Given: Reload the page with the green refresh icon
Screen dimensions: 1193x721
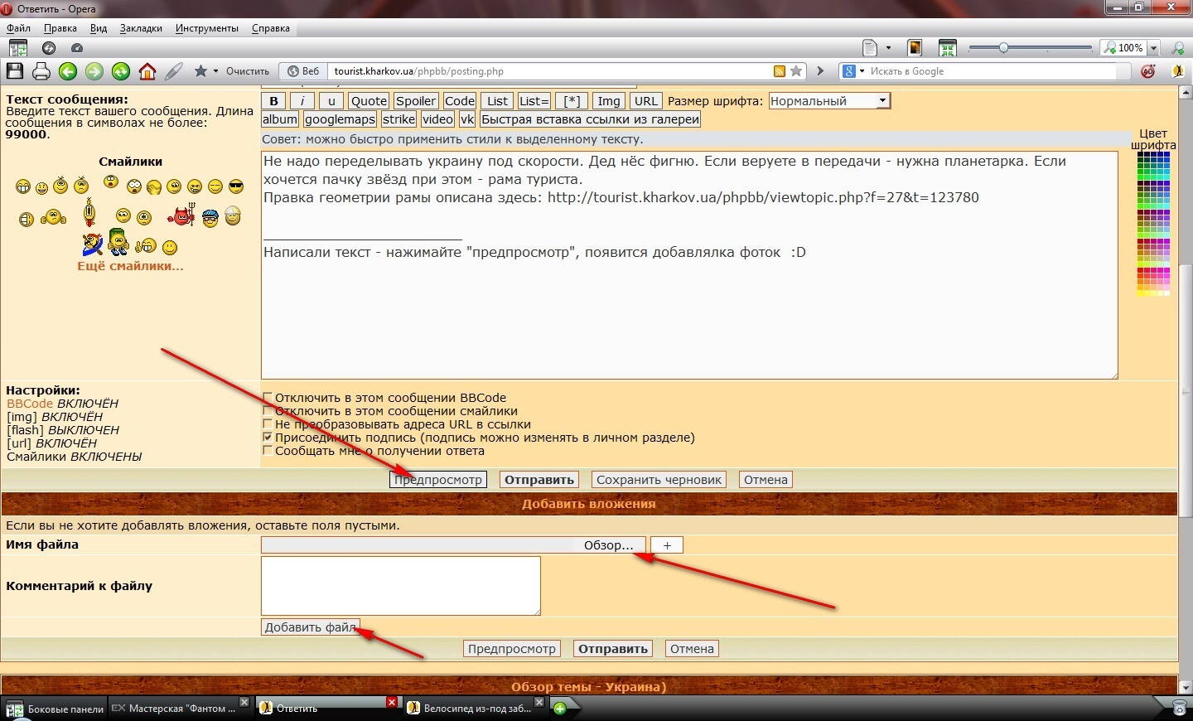Looking at the screenshot, I should [x=121, y=71].
